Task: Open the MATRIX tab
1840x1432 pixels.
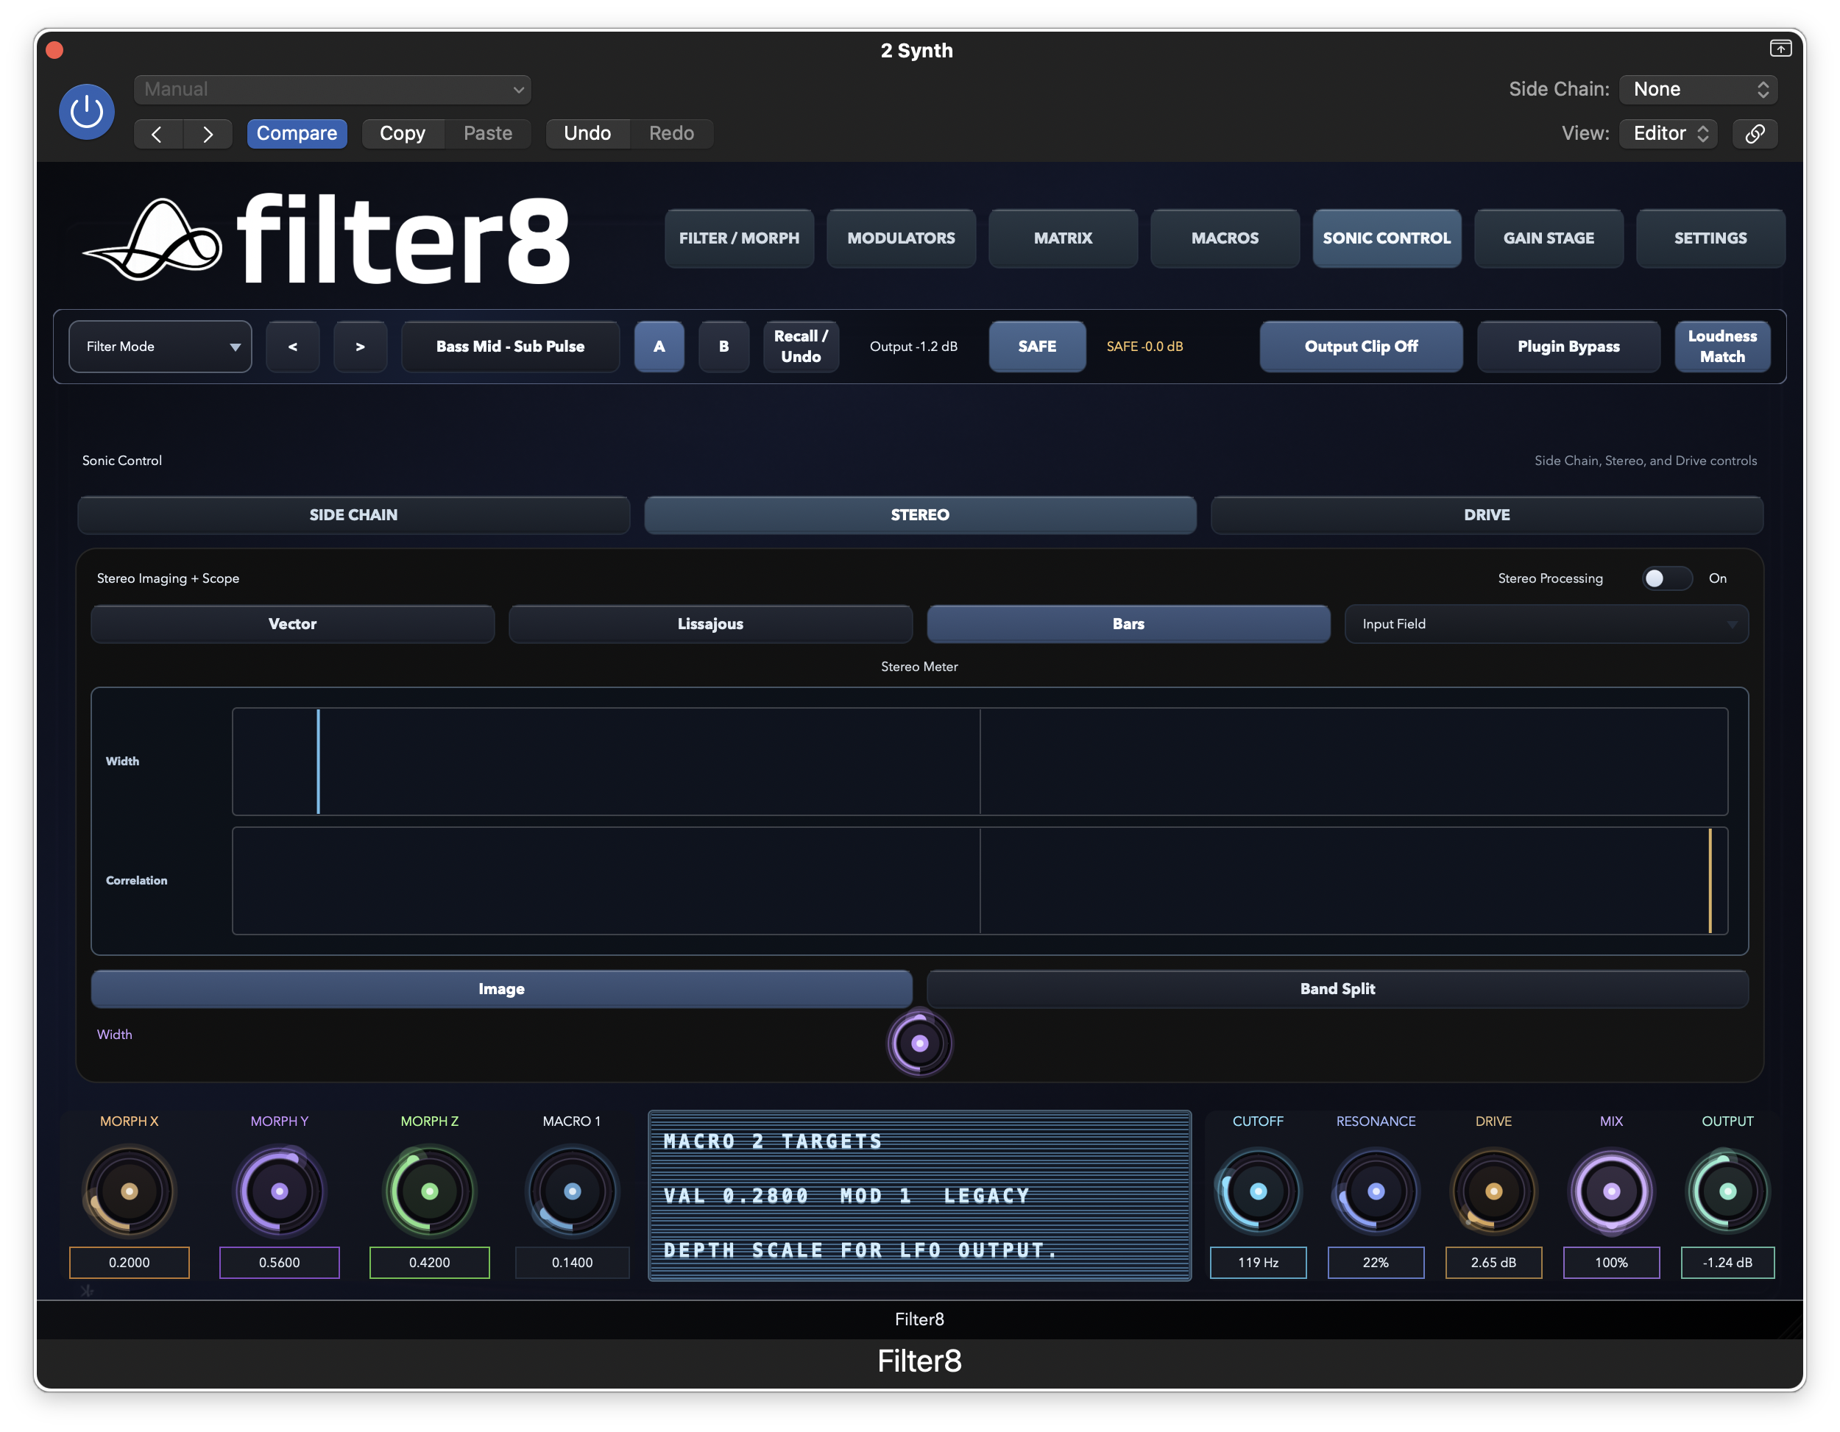Action: pyautogui.click(x=1062, y=238)
